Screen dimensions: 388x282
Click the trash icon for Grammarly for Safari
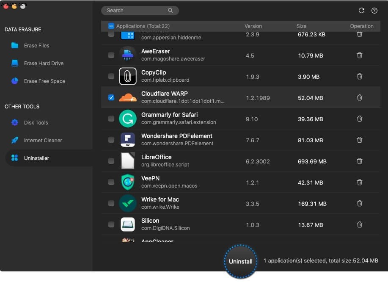click(360, 119)
